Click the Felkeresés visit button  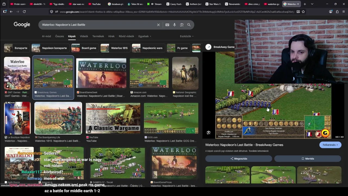click(330, 145)
